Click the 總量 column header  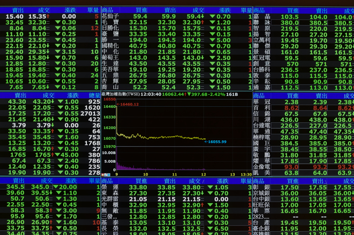(94, 95)
